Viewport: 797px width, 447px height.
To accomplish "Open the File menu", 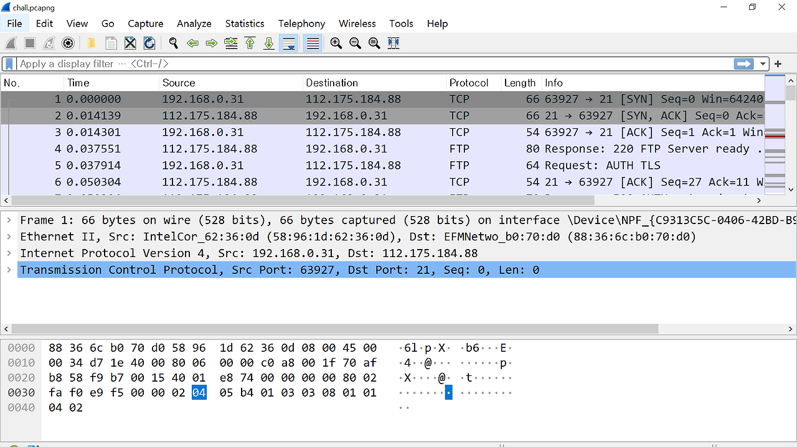I will click(x=14, y=23).
